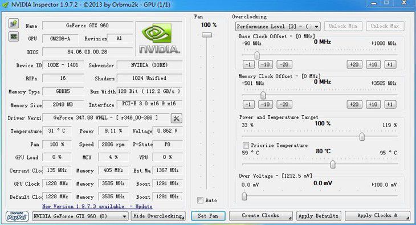416x225 pixels.
Task: Open the sensor monitoring graph icon
Action: [x=14, y=36]
